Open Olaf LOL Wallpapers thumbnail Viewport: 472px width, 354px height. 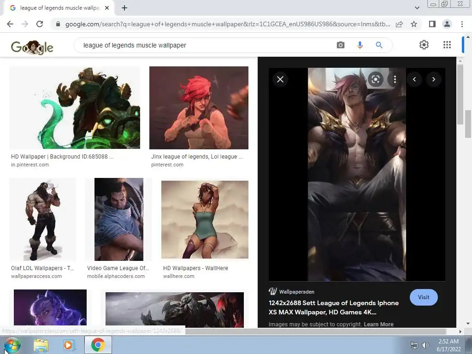pyautogui.click(x=42, y=219)
